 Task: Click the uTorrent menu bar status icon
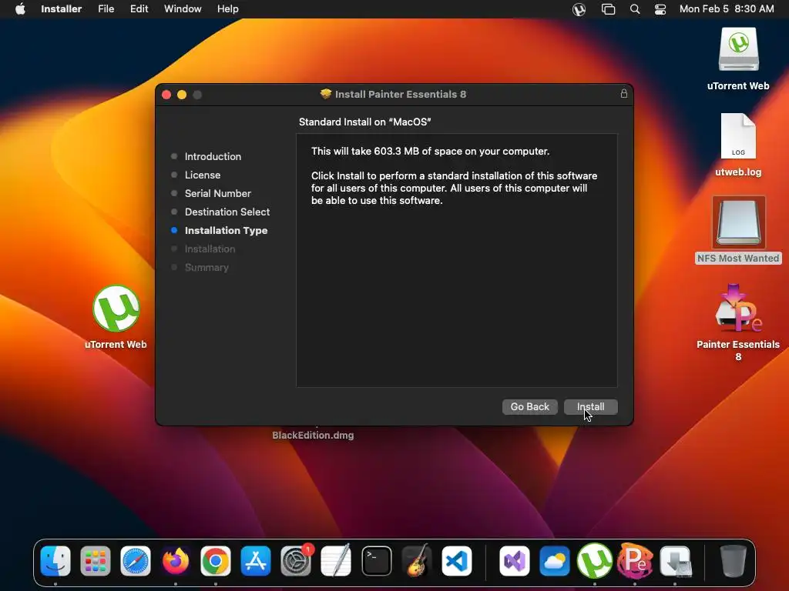pos(579,9)
